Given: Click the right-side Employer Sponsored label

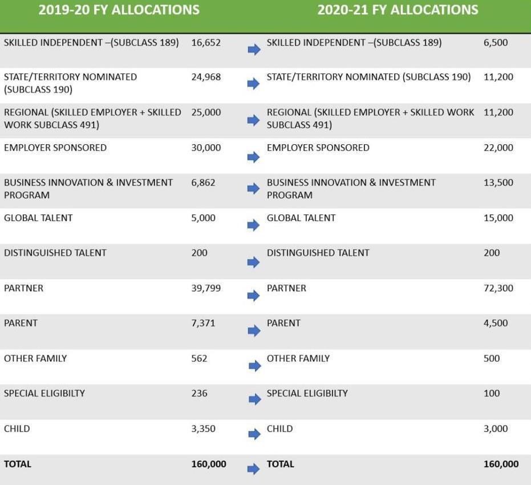Looking at the screenshot, I should tap(318, 148).
